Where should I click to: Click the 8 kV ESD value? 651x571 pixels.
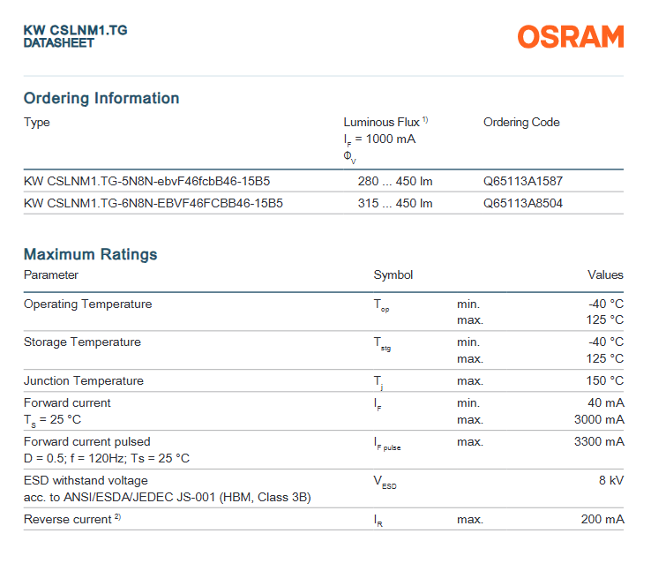pos(610,481)
